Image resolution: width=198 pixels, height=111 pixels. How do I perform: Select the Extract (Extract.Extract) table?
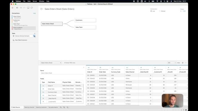23,36
